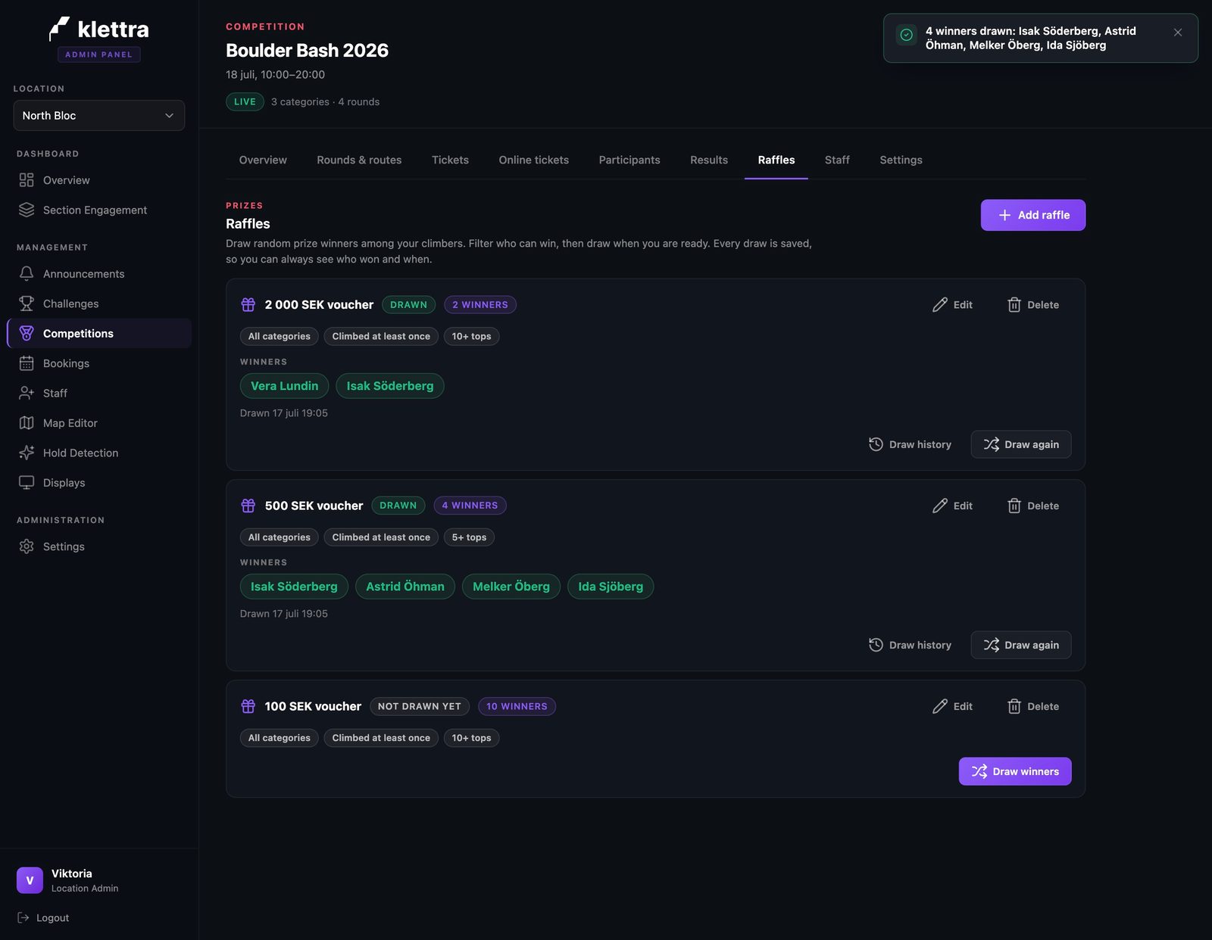Open Section Engagement page
This screenshot has width=1212, height=940.
tap(99, 210)
